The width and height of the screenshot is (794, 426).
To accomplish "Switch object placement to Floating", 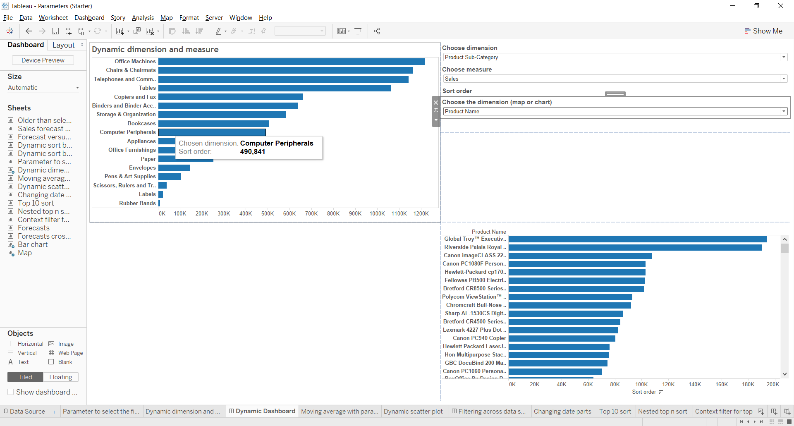I will coord(61,377).
